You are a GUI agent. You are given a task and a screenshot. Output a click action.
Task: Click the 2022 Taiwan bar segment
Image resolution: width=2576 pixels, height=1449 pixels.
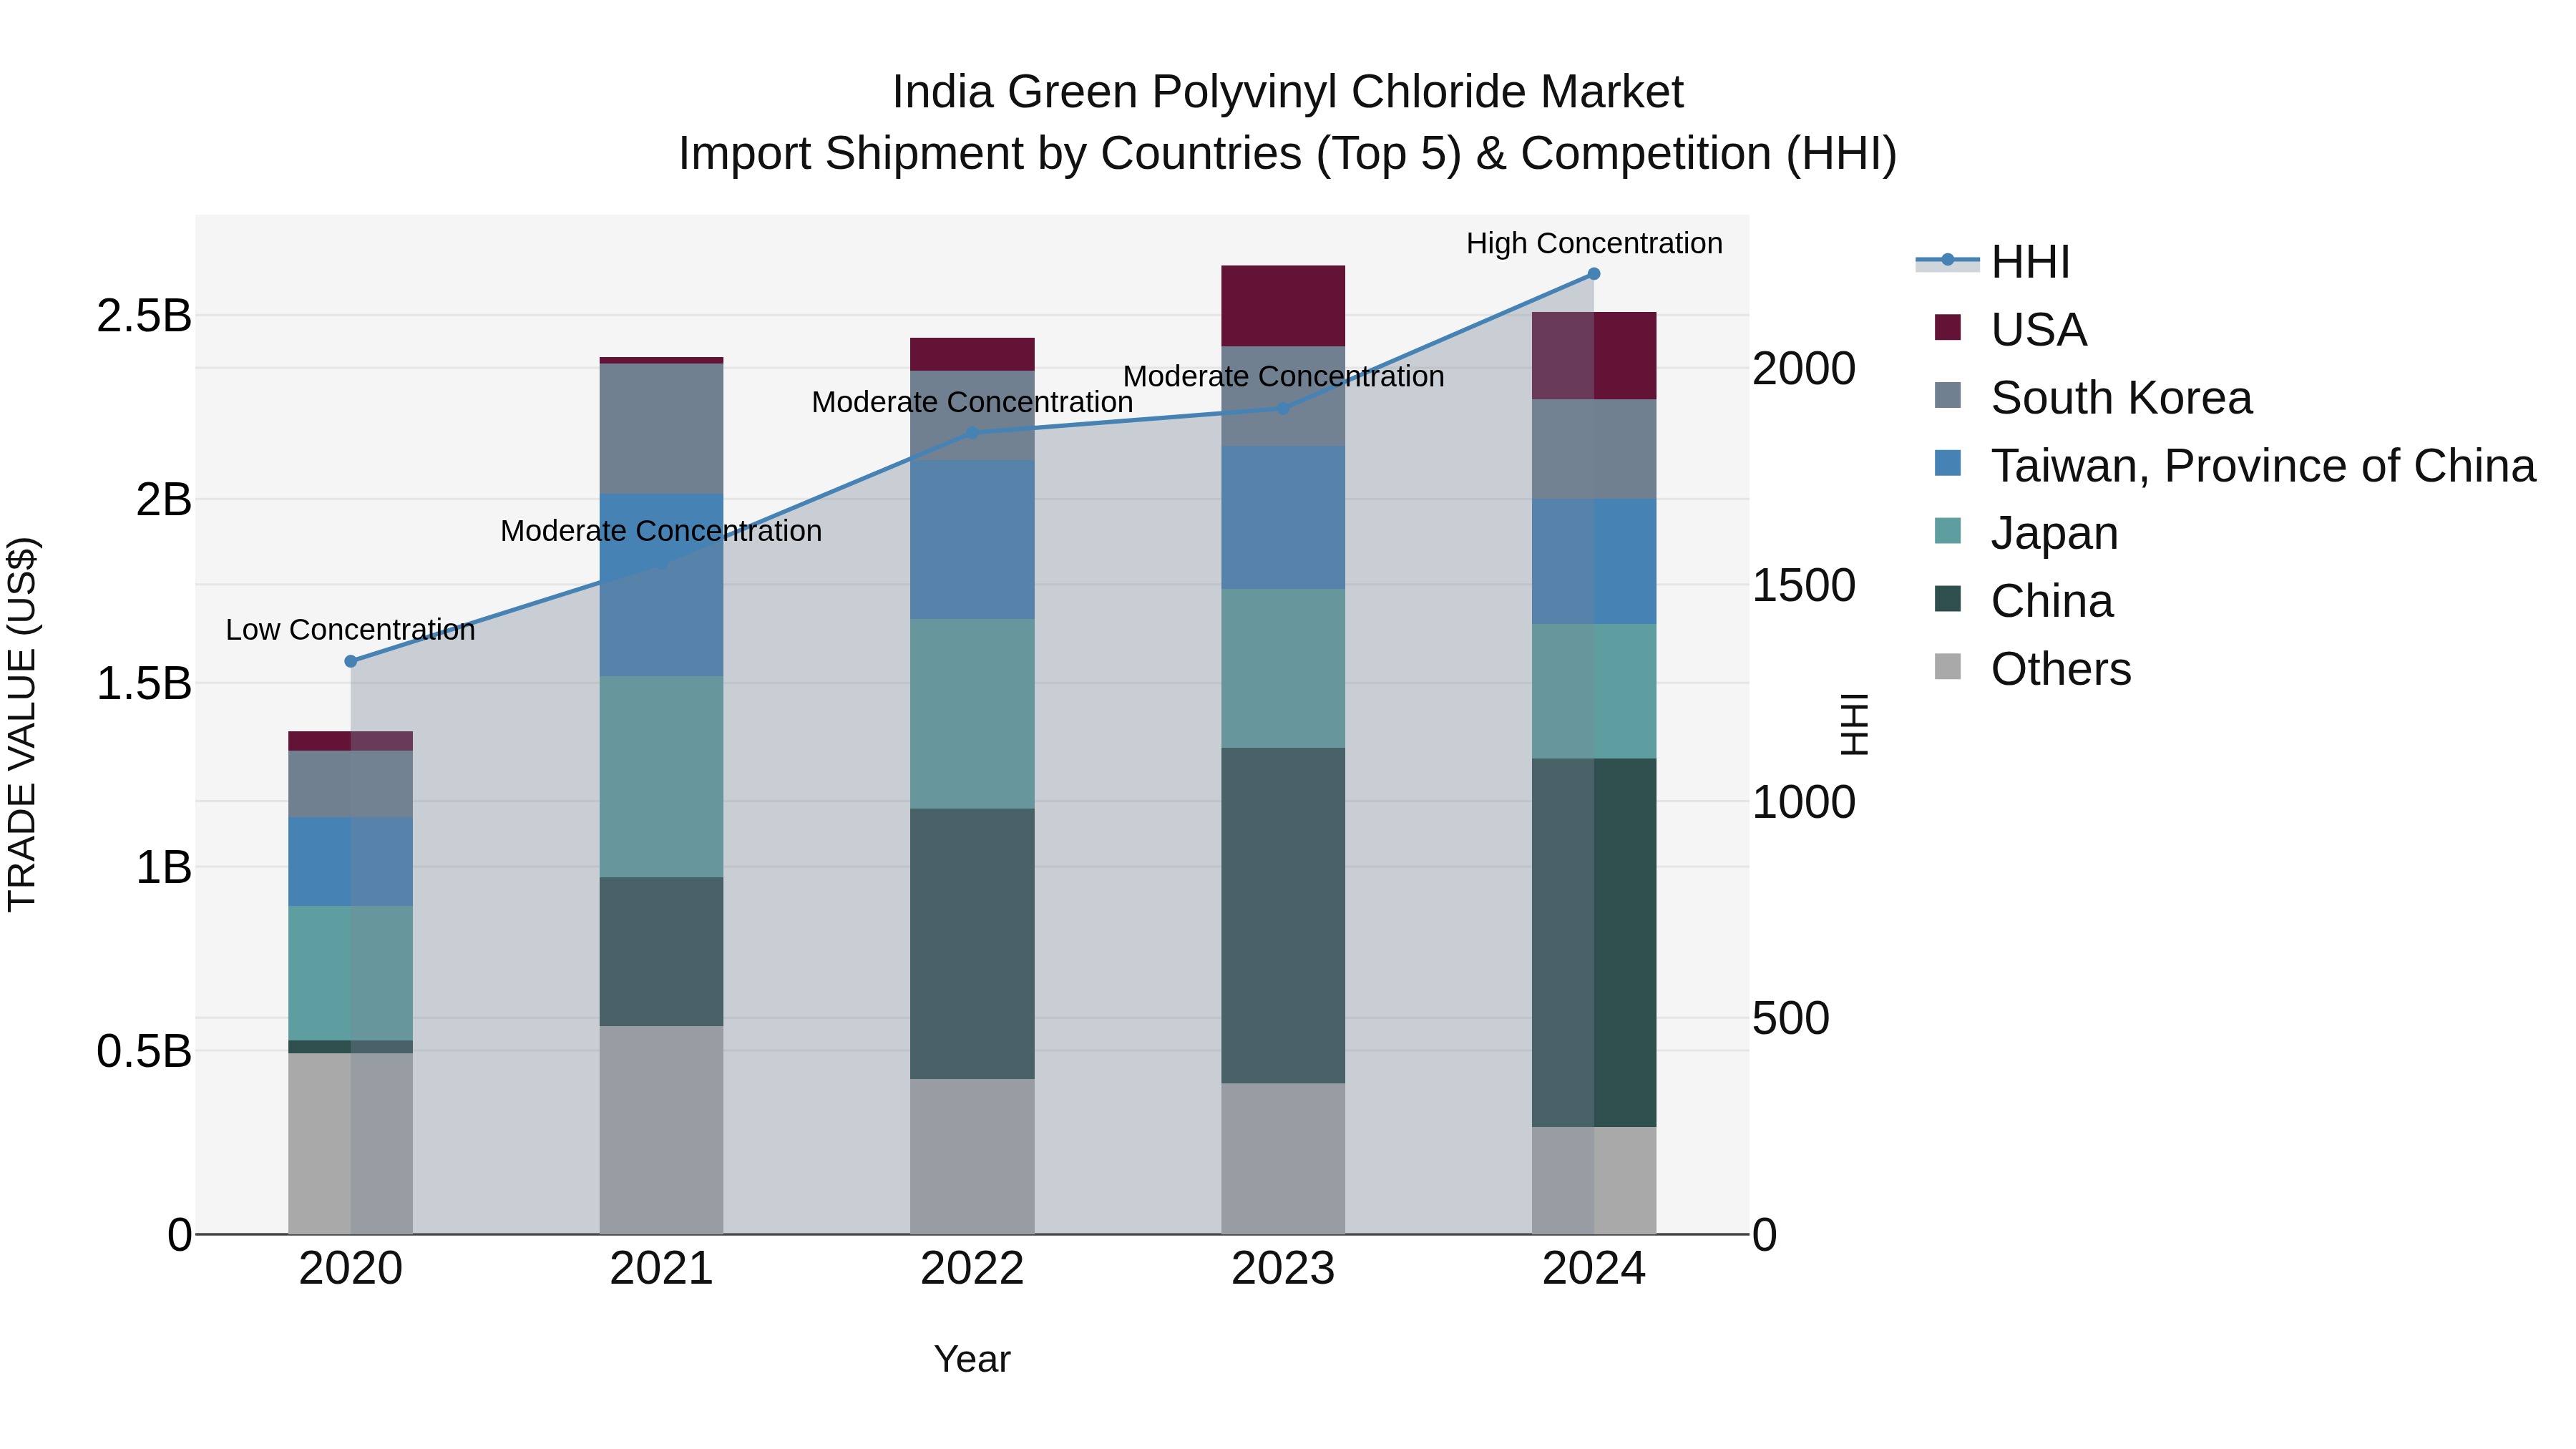point(972,540)
